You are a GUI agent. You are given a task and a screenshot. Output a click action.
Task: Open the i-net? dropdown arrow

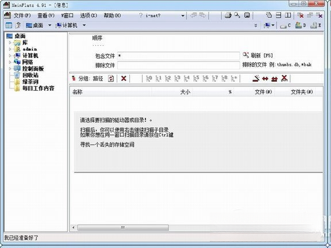[183, 16]
